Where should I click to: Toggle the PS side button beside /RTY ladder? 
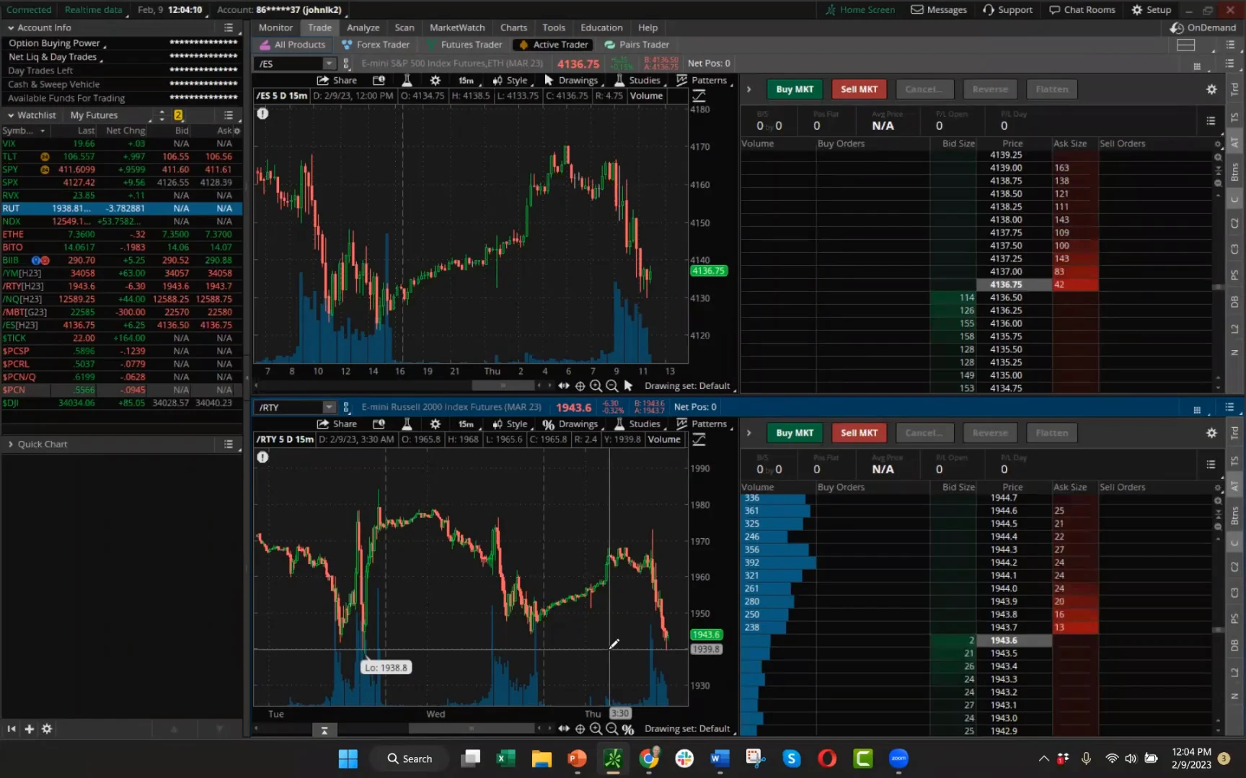pyautogui.click(x=1234, y=618)
